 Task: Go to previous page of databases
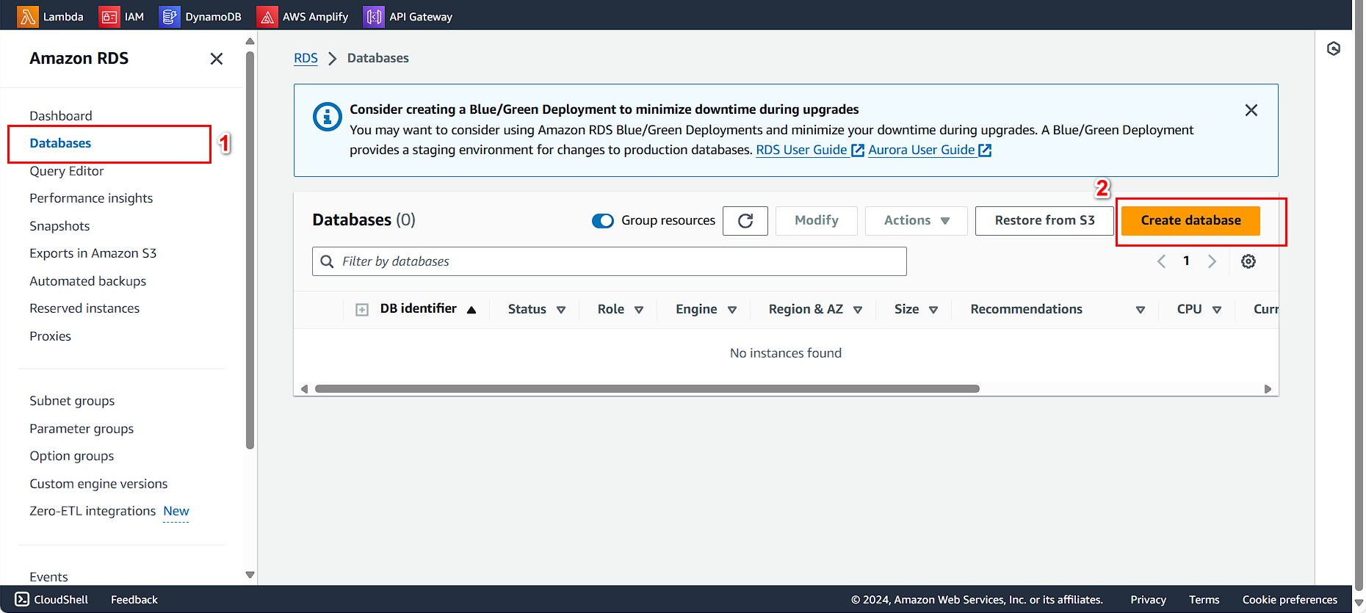(1161, 261)
